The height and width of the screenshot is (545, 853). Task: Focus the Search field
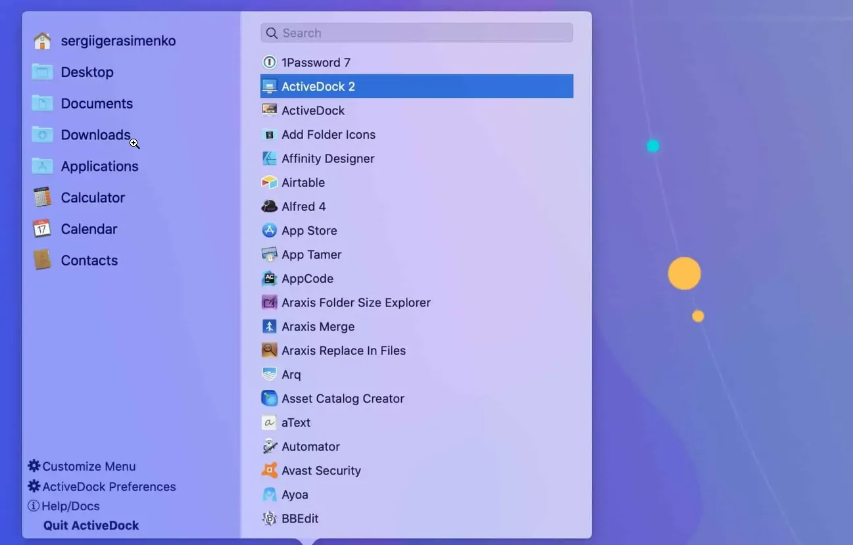pos(417,33)
